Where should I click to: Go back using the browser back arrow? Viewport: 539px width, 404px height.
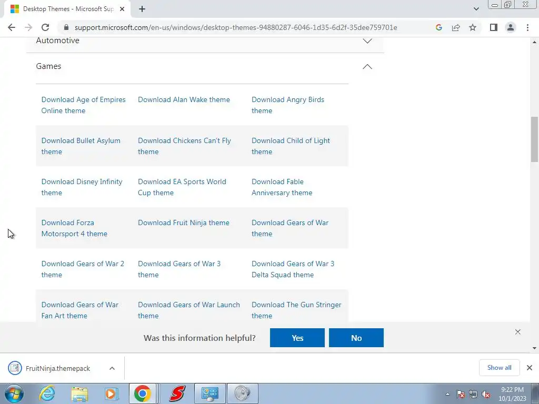coord(12,27)
